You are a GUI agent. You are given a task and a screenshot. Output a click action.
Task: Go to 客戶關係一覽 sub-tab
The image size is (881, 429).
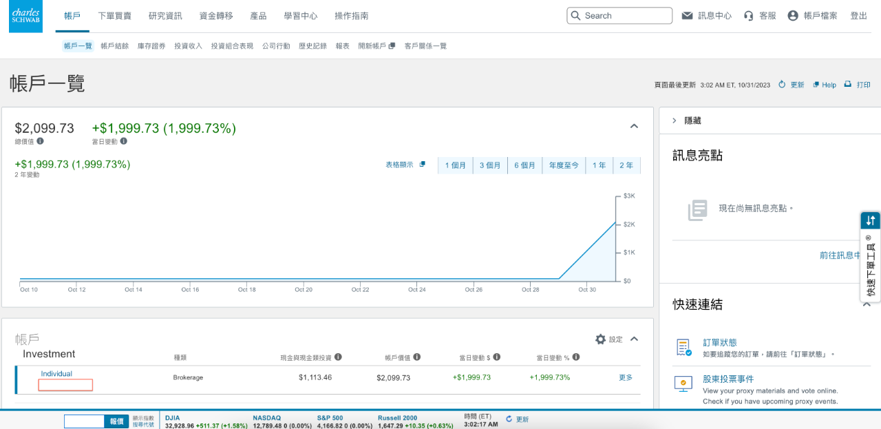tap(425, 46)
